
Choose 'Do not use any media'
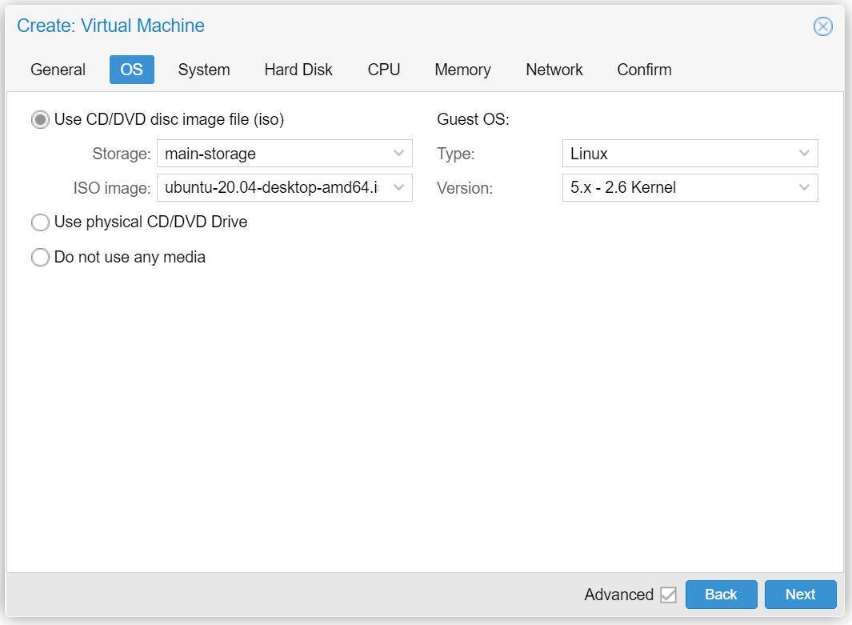click(x=40, y=258)
